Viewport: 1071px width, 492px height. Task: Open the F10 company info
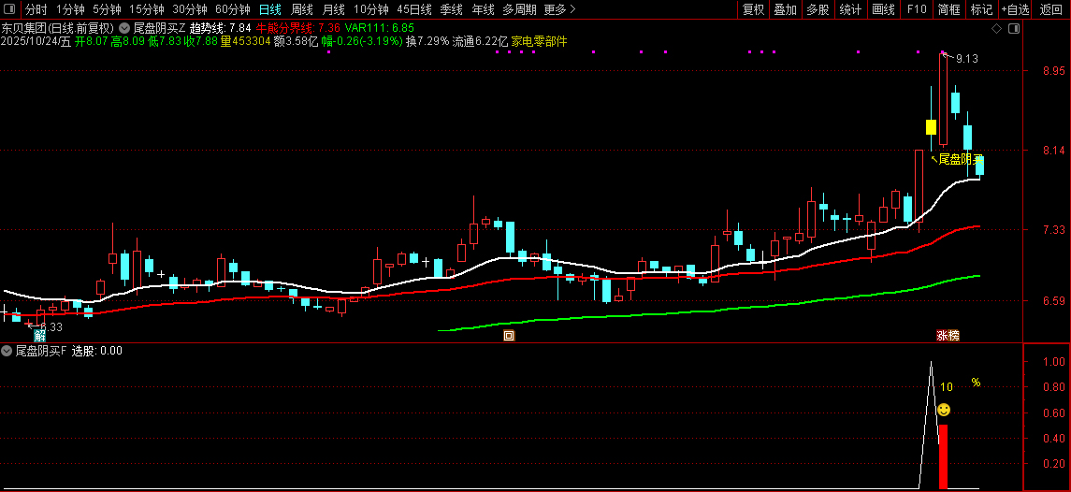tap(916, 9)
